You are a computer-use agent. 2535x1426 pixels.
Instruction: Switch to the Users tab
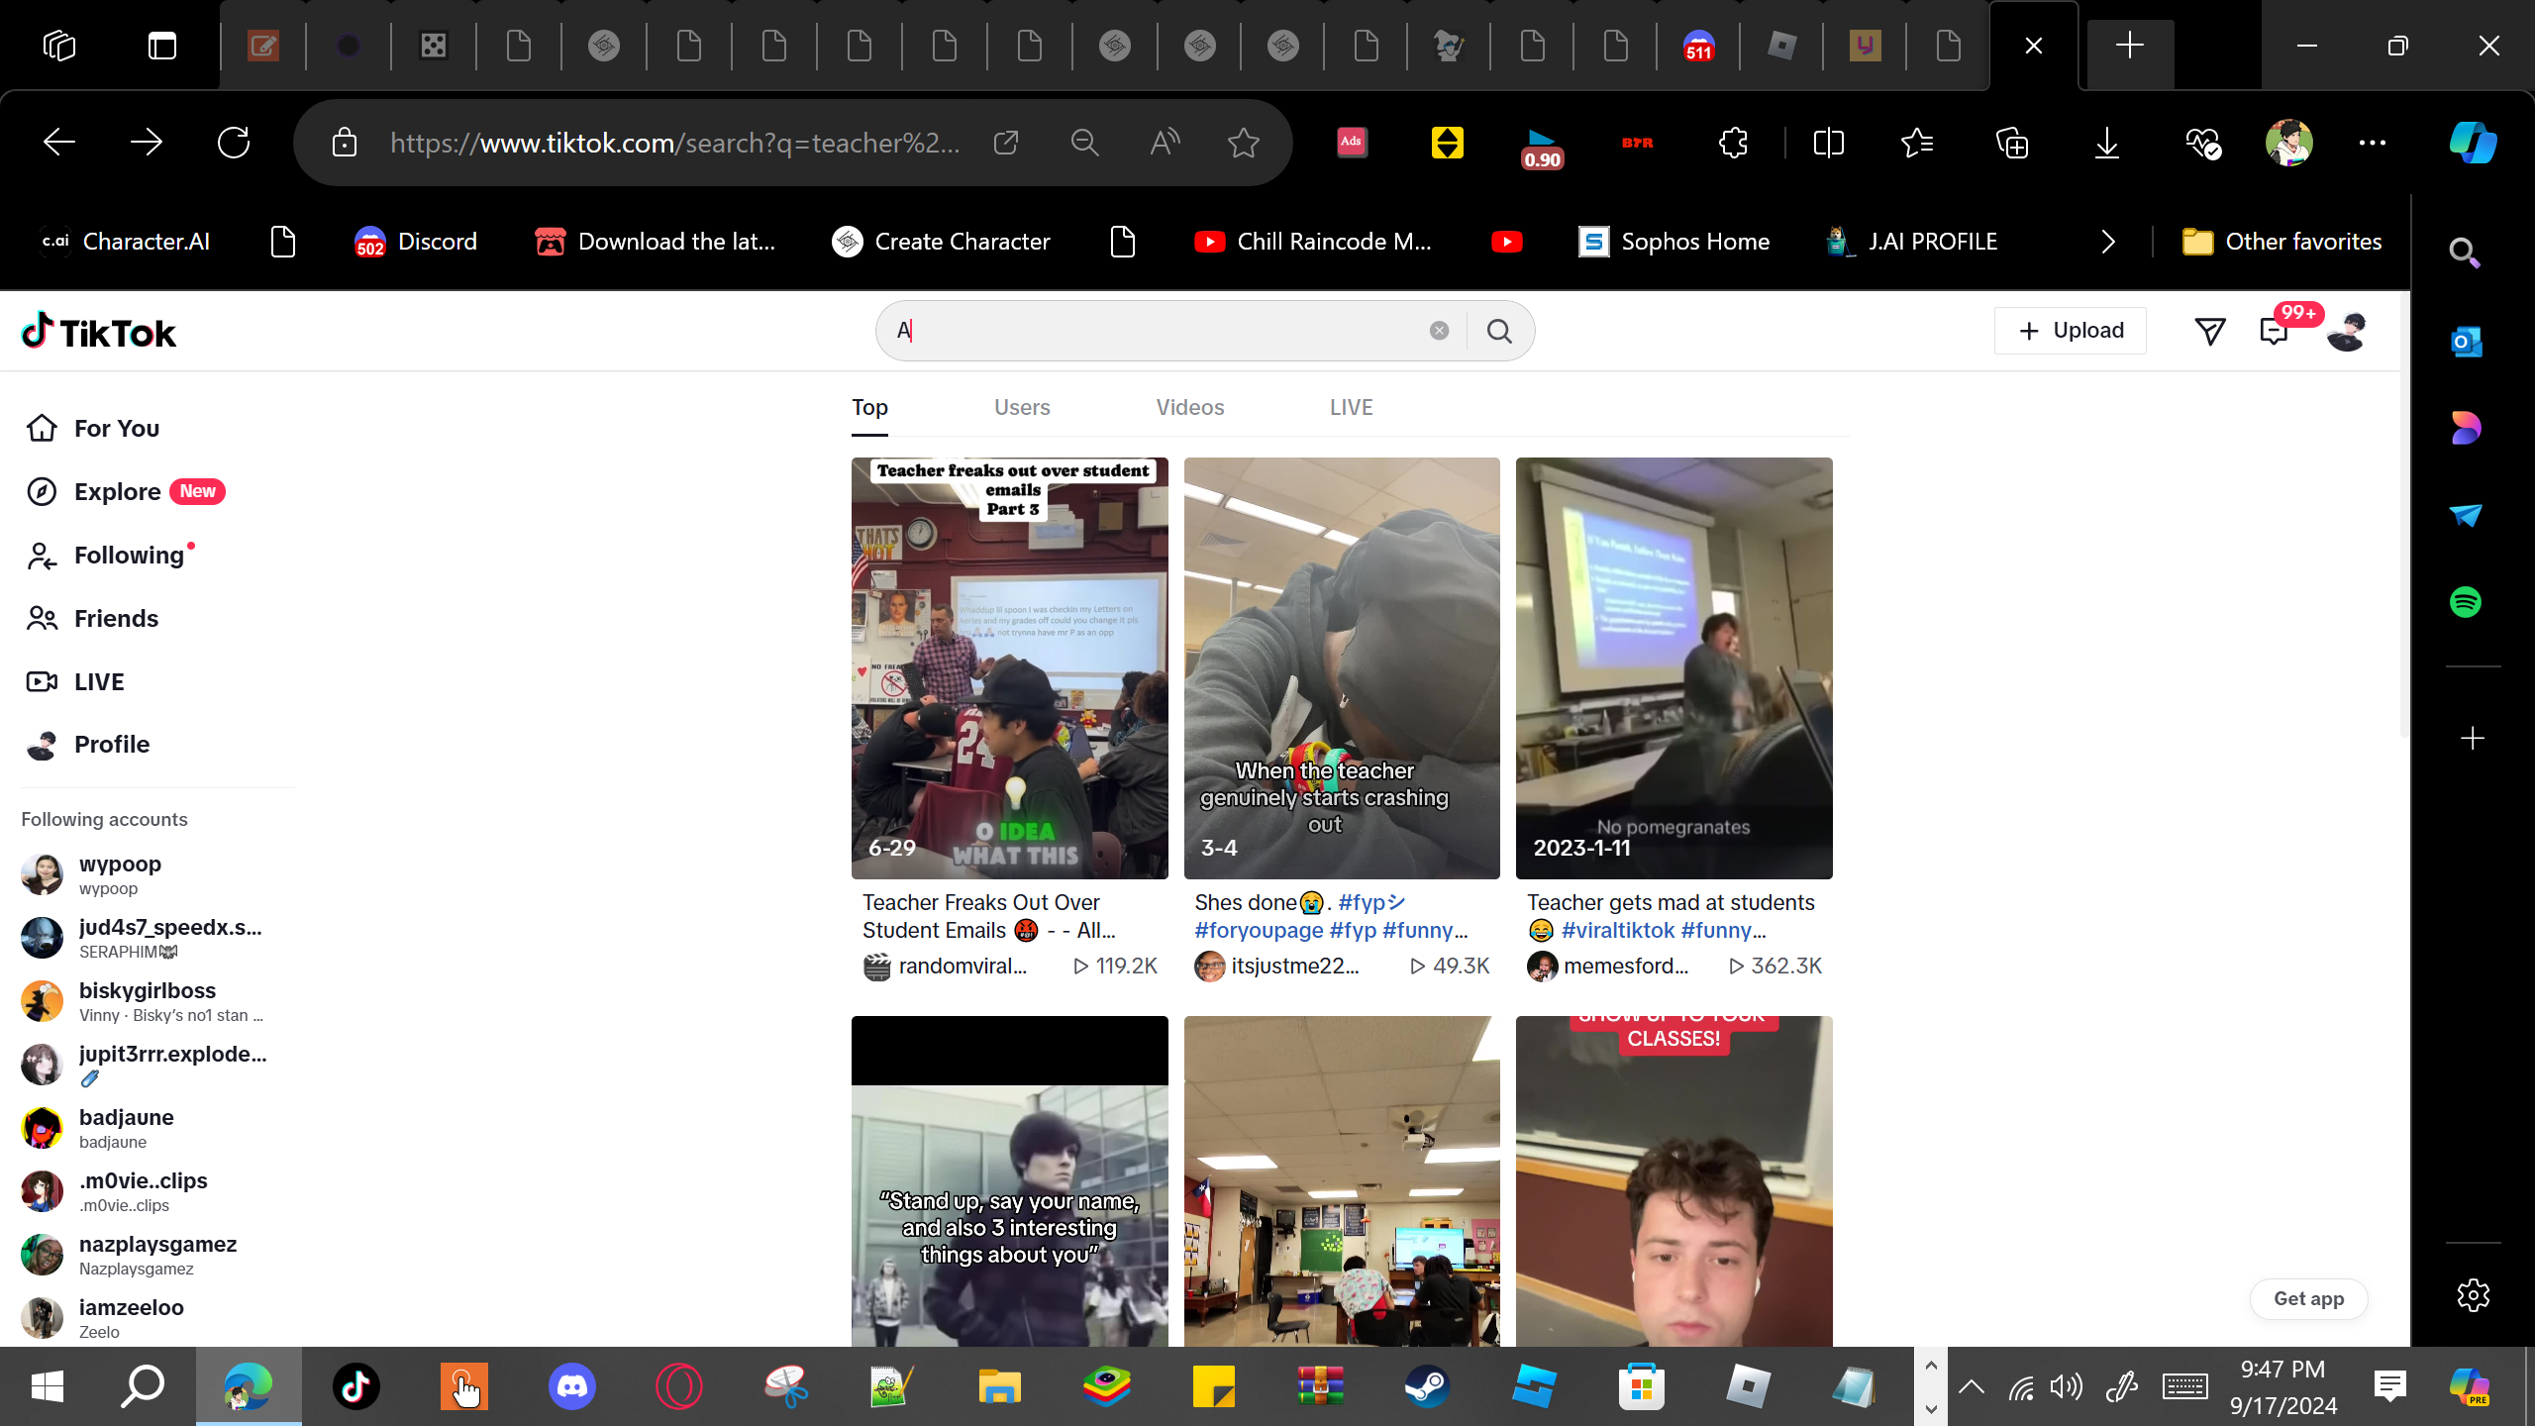pos(1022,408)
